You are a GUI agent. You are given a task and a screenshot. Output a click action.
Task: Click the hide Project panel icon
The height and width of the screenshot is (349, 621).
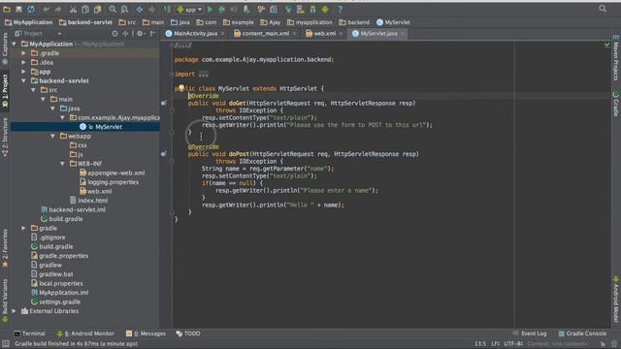point(153,34)
